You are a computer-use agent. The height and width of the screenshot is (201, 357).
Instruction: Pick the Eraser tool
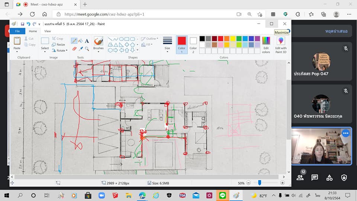click(x=74, y=48)
